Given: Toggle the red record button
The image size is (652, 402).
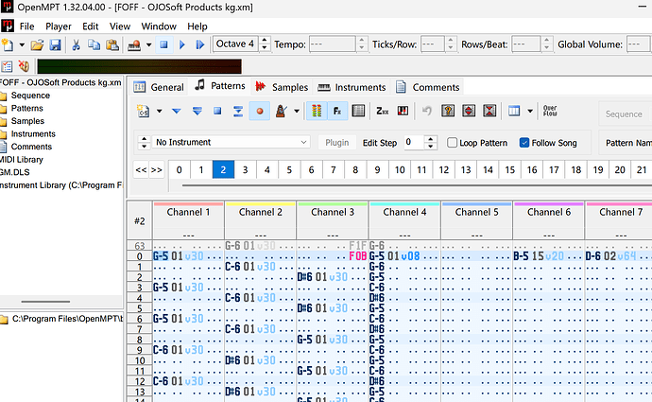Looking at the screenshot, I should (x=260, y=111).
